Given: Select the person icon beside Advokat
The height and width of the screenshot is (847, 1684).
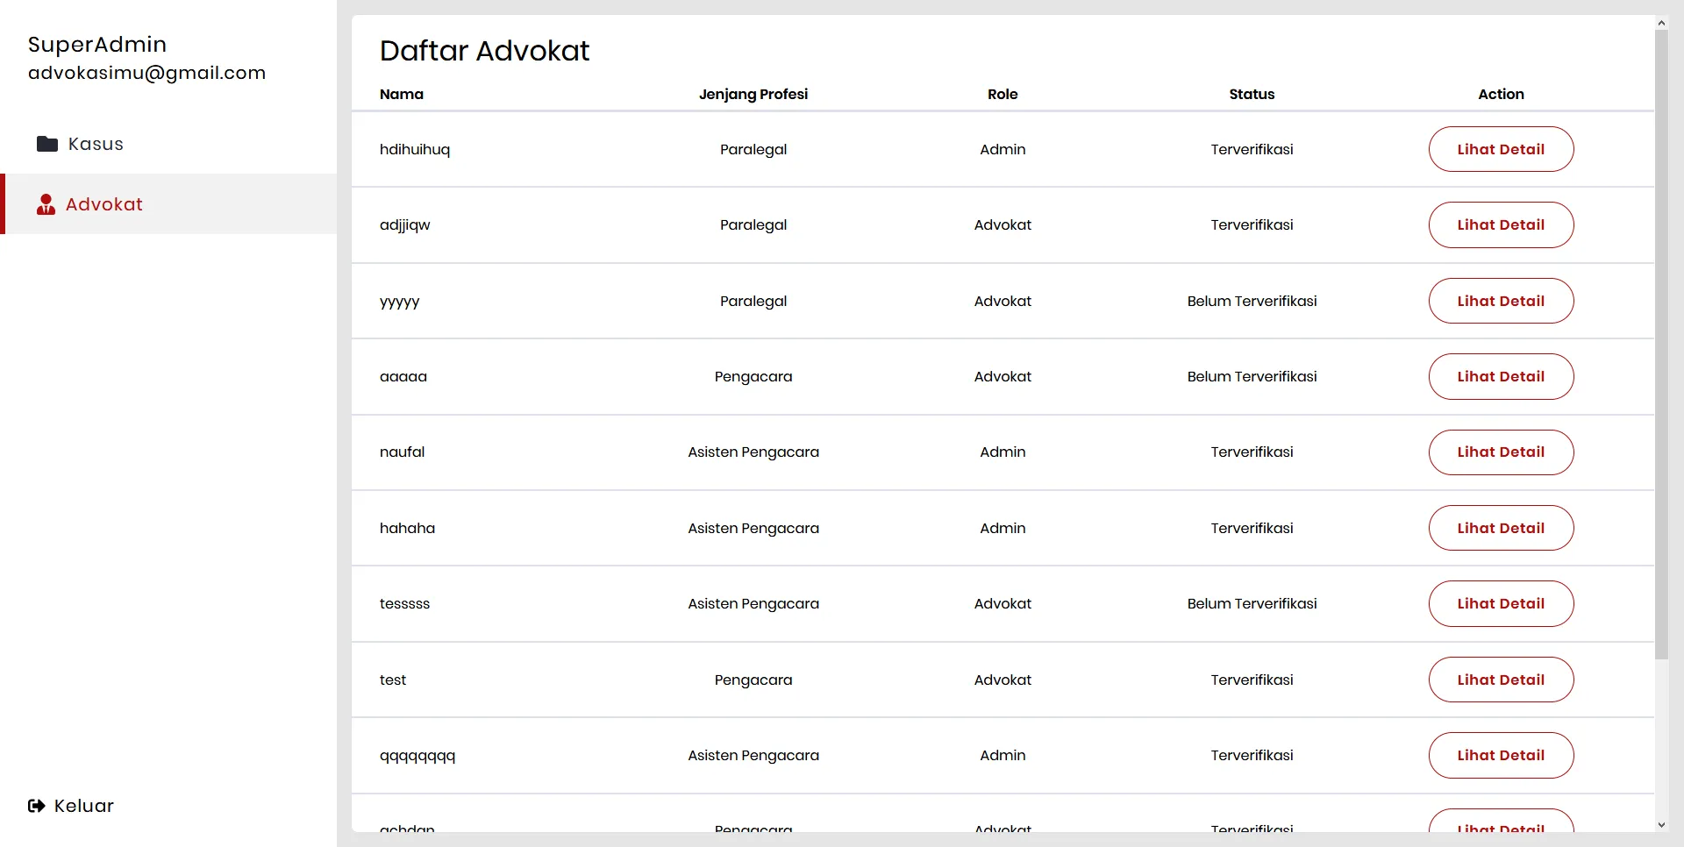Looking at the screenshot, I should (46, 204).
